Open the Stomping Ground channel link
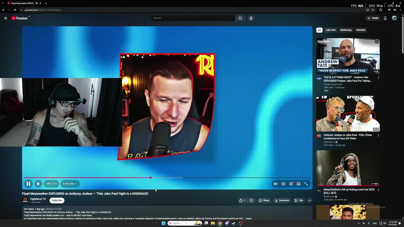This screenshot has width=404, height=227. tap(333, 84)
